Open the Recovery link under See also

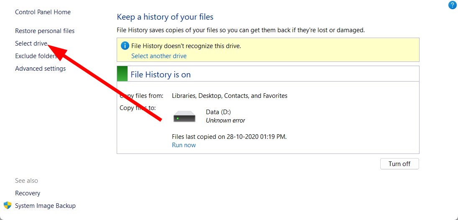28,193
